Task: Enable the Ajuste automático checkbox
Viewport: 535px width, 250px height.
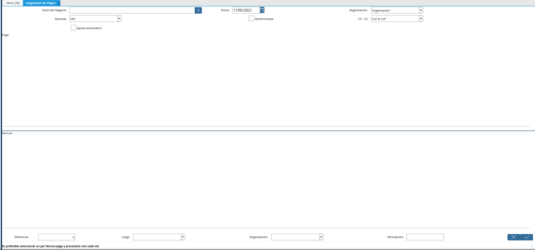Action: click(x=73, y=28)
